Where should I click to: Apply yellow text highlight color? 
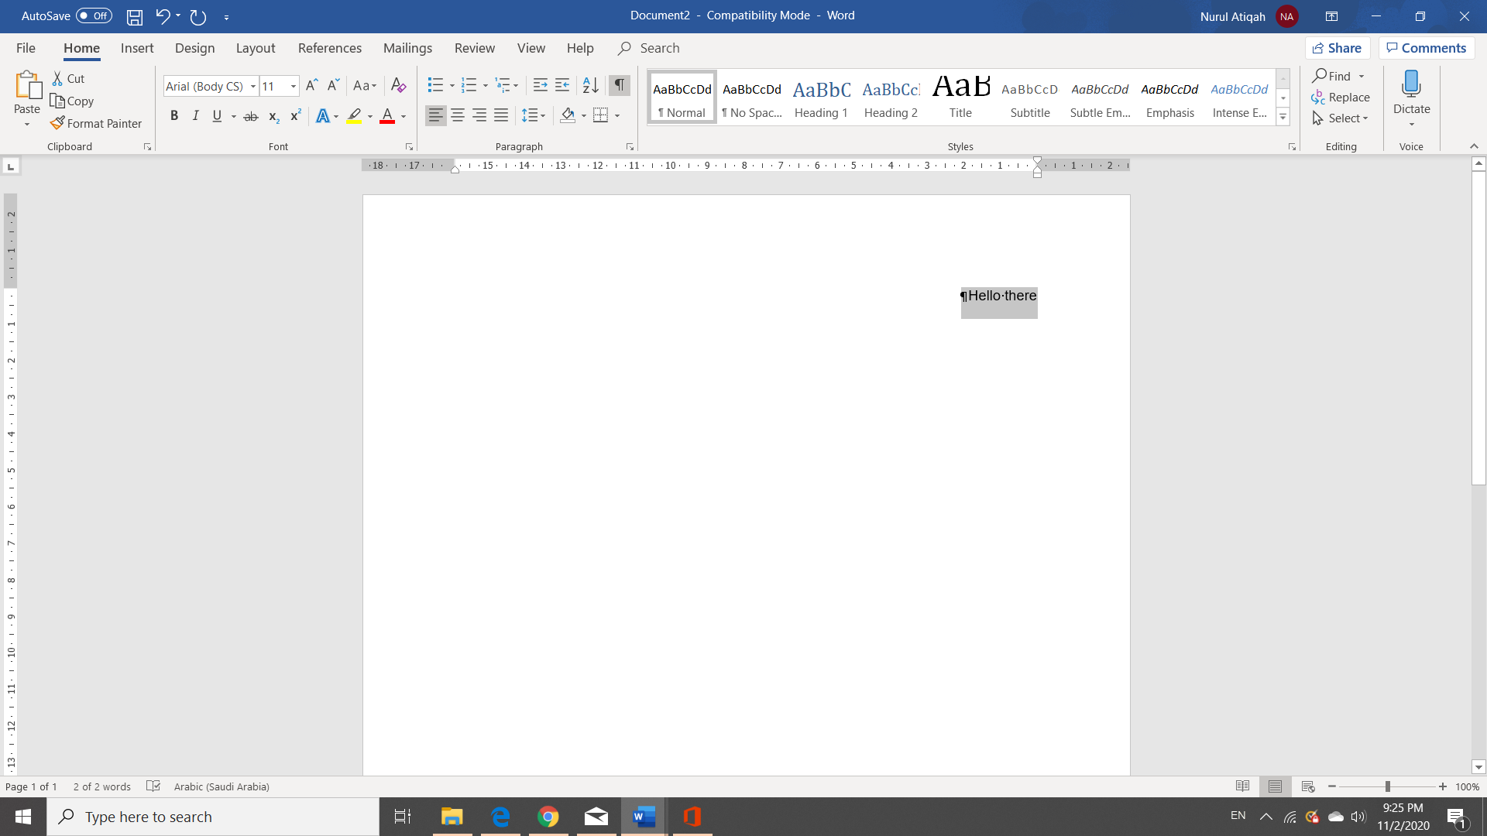(354, 116)
